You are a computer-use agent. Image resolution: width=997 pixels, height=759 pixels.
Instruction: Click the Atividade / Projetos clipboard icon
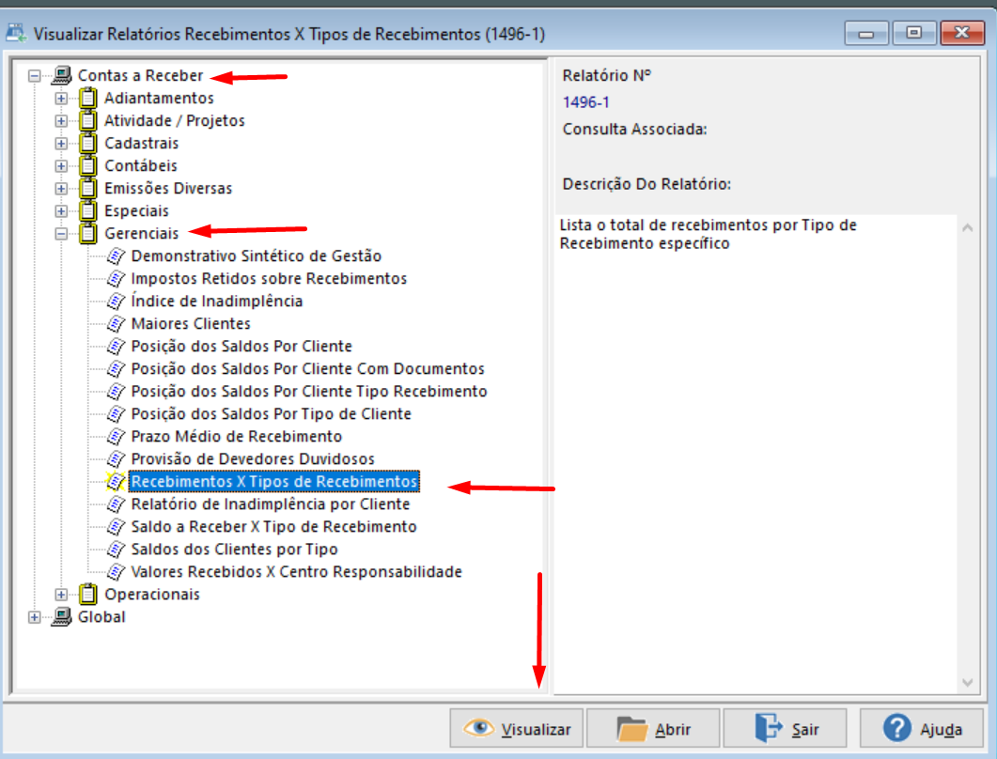pos(87,121)
